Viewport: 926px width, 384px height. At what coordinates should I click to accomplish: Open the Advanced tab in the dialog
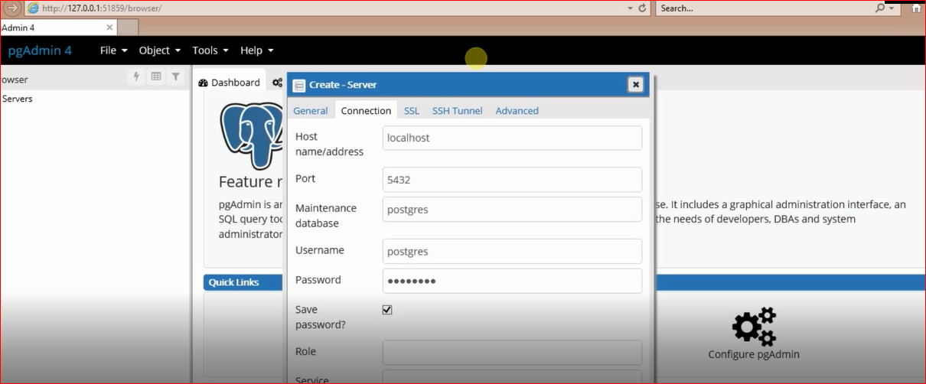click(517, 111)
